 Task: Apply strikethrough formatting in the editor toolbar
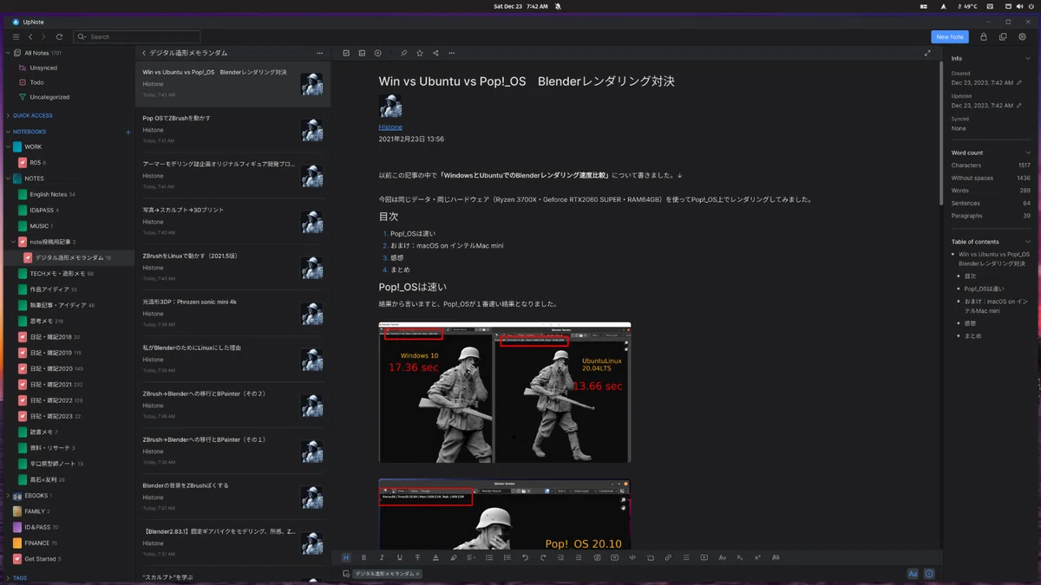(417, 557)
